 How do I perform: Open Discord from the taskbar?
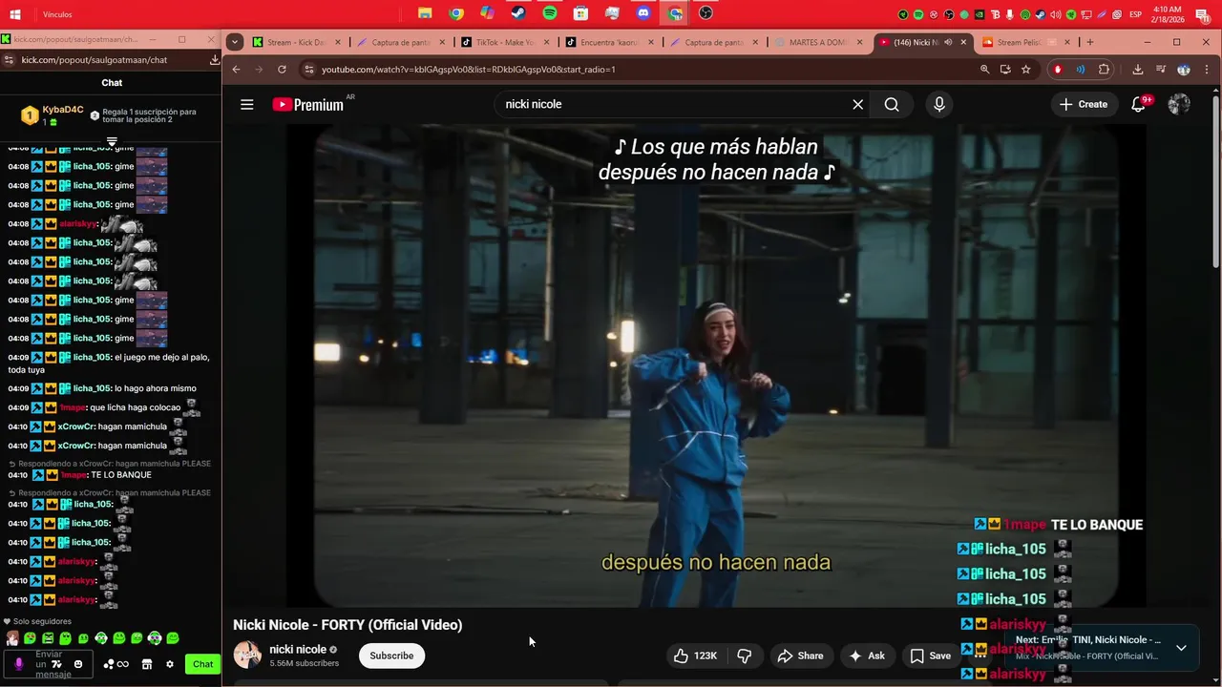click(643, 13)
